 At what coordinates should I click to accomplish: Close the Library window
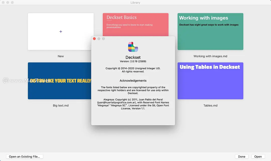click(3, 3)
